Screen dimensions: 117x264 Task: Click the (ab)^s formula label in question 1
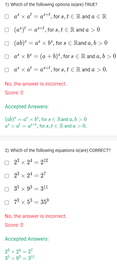(61, 43)
